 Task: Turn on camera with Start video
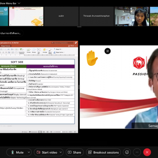(x=47, y=152)
